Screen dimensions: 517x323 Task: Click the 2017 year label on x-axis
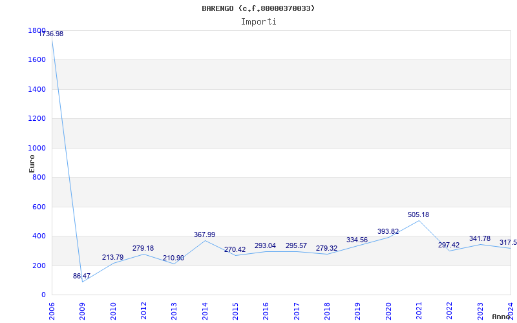point(297,311)
